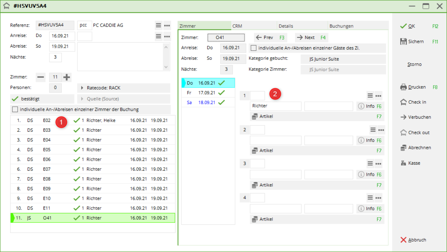Click the Check in house icon
447x252 pixels.
(x=403, y=102)
